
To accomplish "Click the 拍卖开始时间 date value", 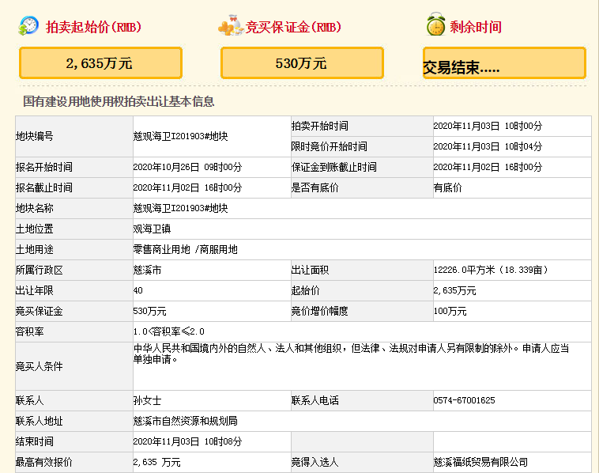I will pos(488,126).
